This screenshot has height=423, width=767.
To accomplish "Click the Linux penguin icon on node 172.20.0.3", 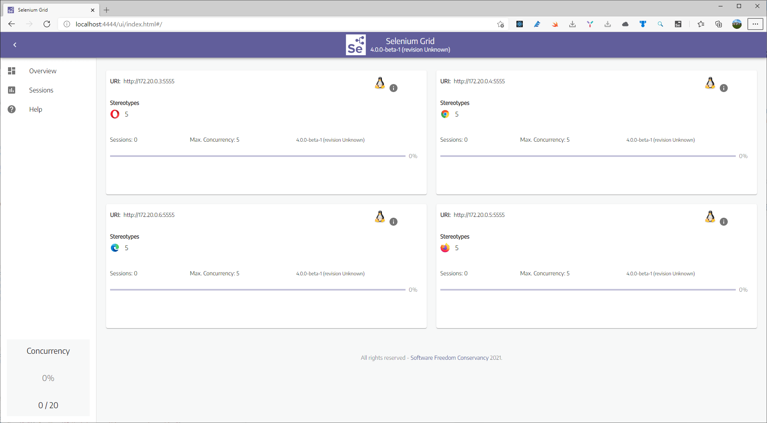I will point(380,83).
